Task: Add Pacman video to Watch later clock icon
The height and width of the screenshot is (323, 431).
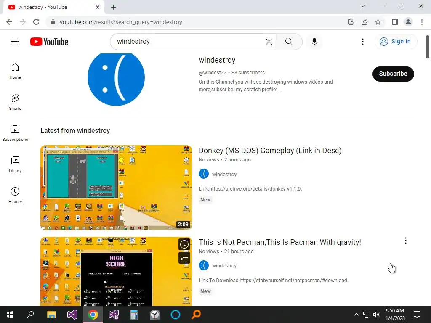Action: point(184,244)
